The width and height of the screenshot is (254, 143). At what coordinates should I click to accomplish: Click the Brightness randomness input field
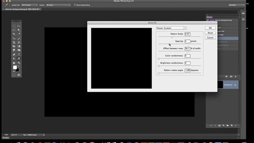tap(187, 63)
